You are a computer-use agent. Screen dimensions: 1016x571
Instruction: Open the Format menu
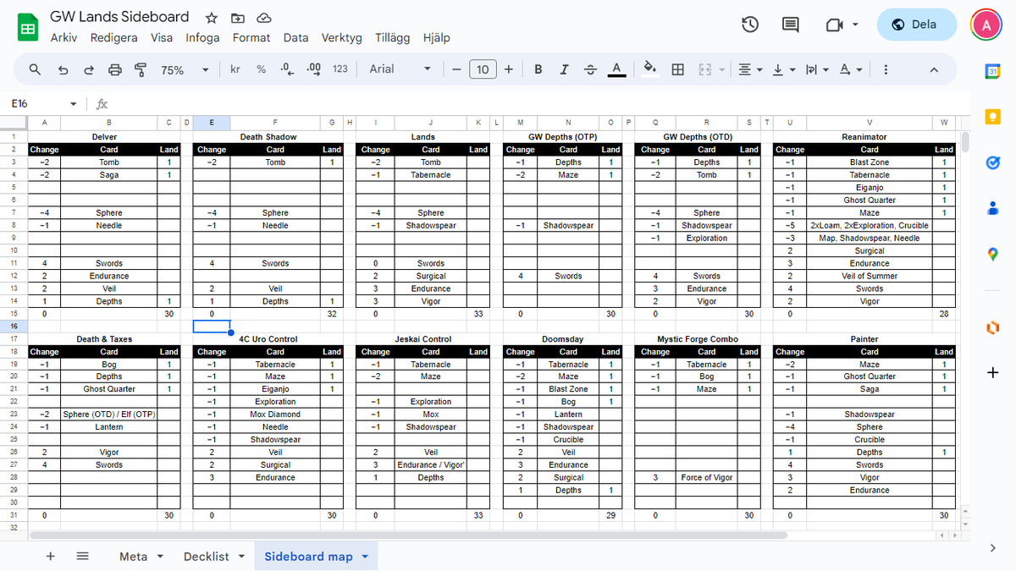point(251,37)
